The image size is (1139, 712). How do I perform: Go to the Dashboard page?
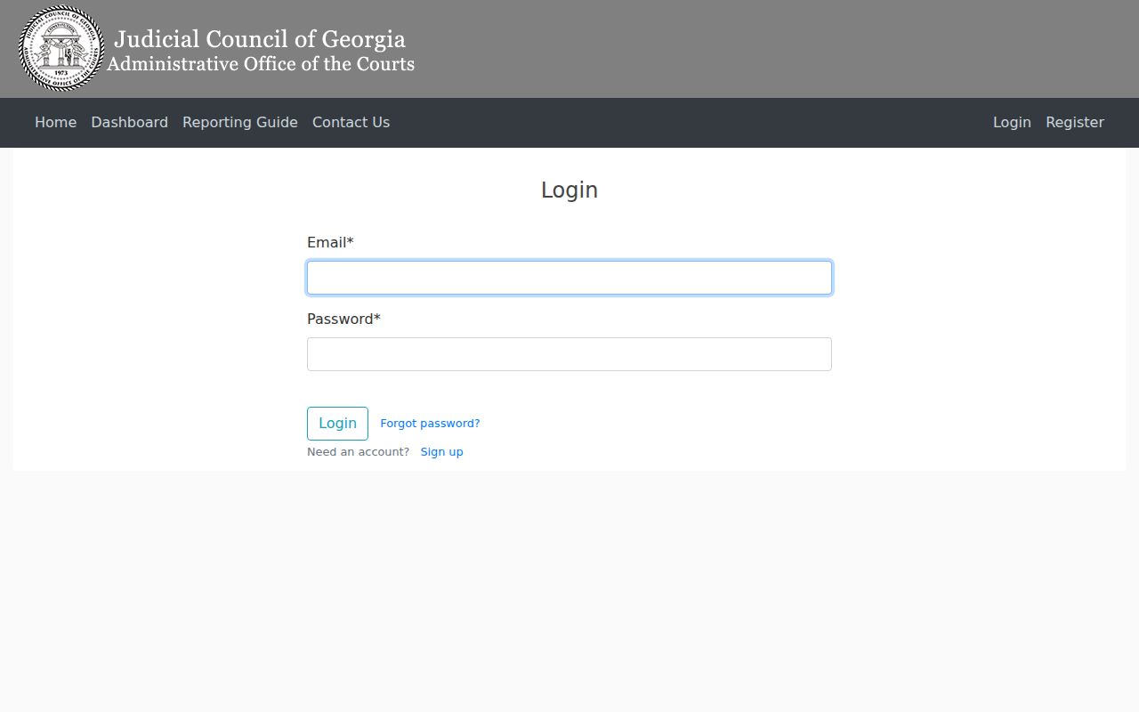[129, 123]
